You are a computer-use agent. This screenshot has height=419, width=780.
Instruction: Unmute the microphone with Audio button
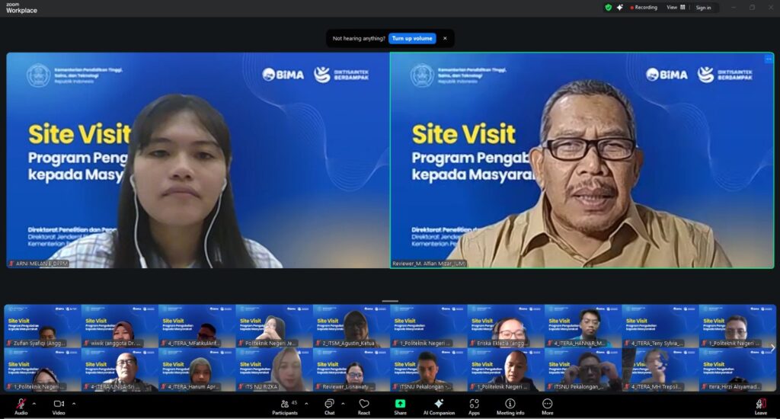point(21,404)
